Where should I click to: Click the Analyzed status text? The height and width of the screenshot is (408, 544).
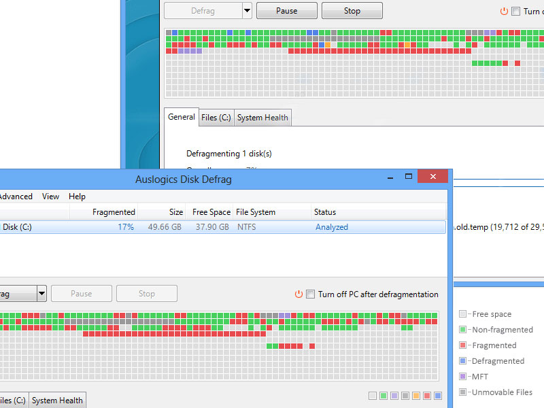(332, 227)
